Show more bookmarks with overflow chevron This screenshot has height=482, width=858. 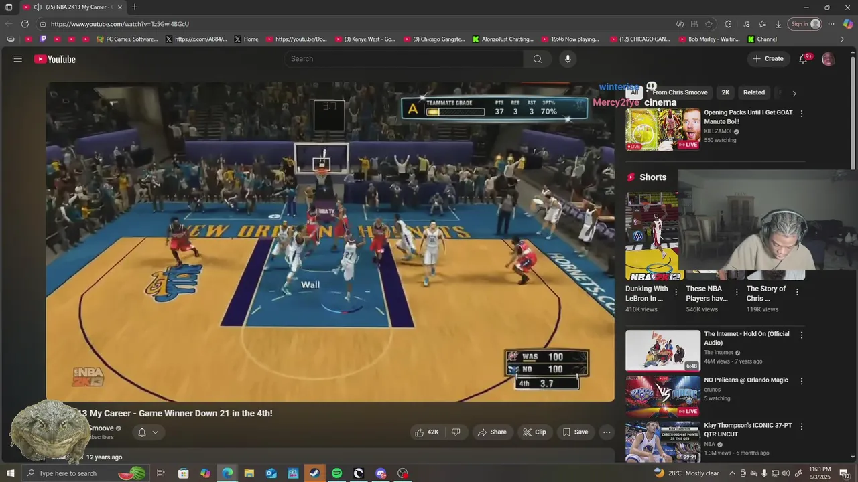pyautogui.click(x=843, y=39)
